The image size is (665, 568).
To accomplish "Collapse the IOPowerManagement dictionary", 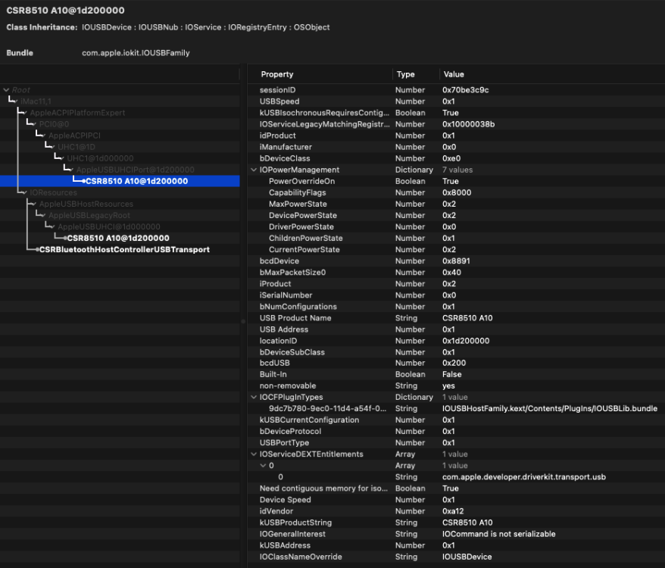I will coord(254,170).
